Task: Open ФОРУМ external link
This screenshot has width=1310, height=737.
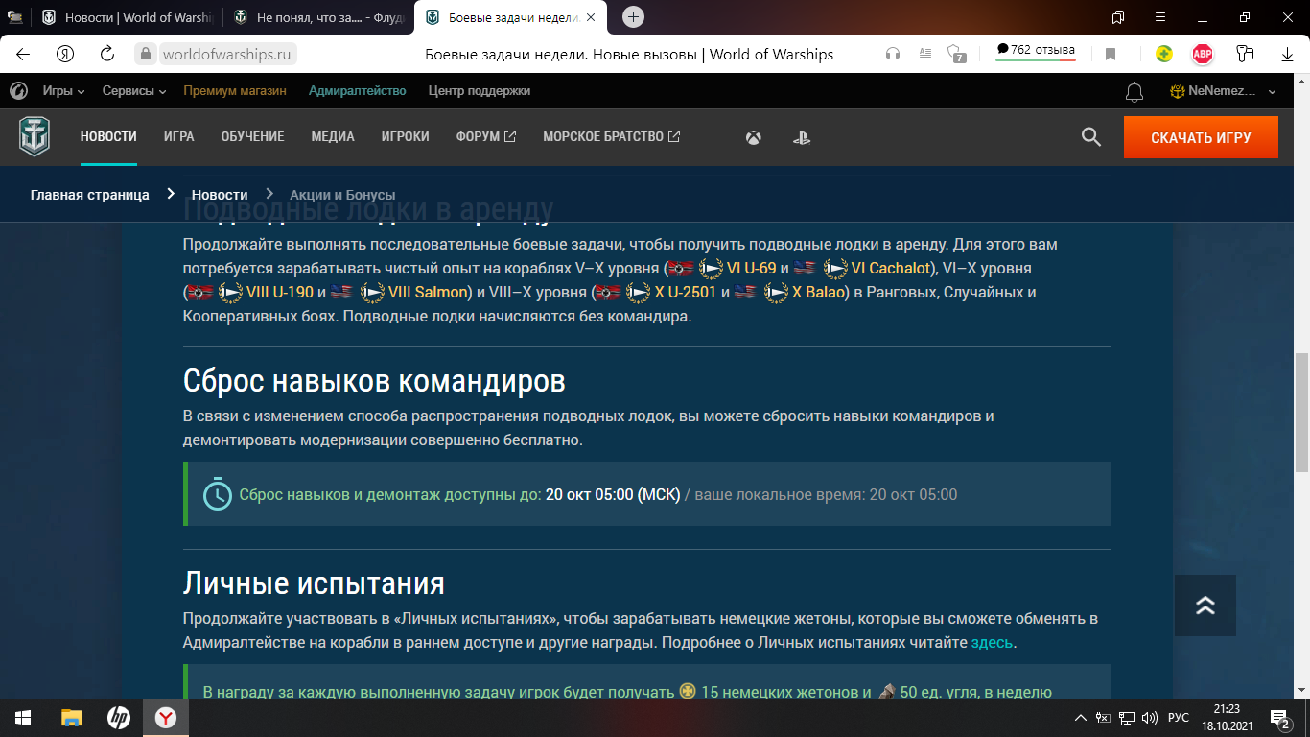Action: pyautogui.click(x=486, y=137)
